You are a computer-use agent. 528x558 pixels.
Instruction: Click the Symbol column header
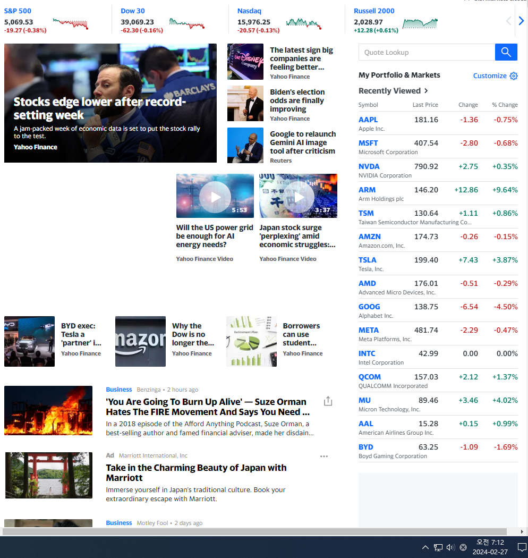coord(368,105)
